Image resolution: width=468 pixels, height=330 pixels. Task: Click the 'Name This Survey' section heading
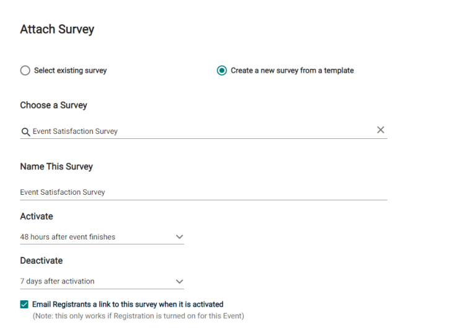tap(56, 166)
